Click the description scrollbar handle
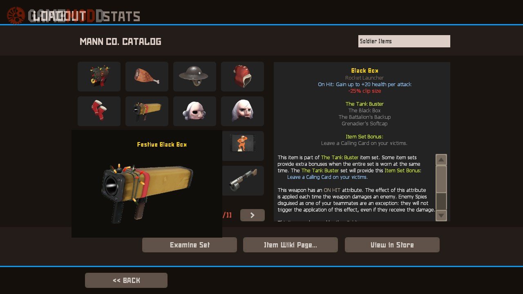Viewport: 523px width, 294px height. click(441, 179)
